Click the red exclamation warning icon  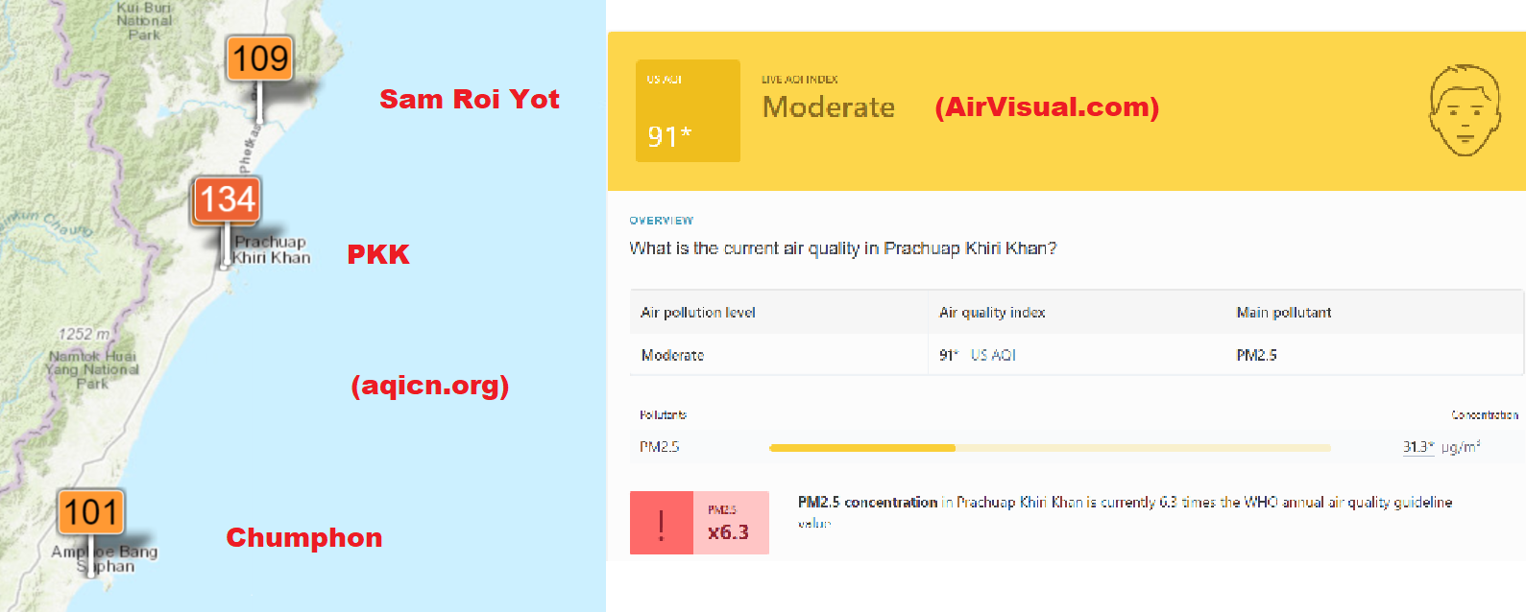click(x=662, y=524)
